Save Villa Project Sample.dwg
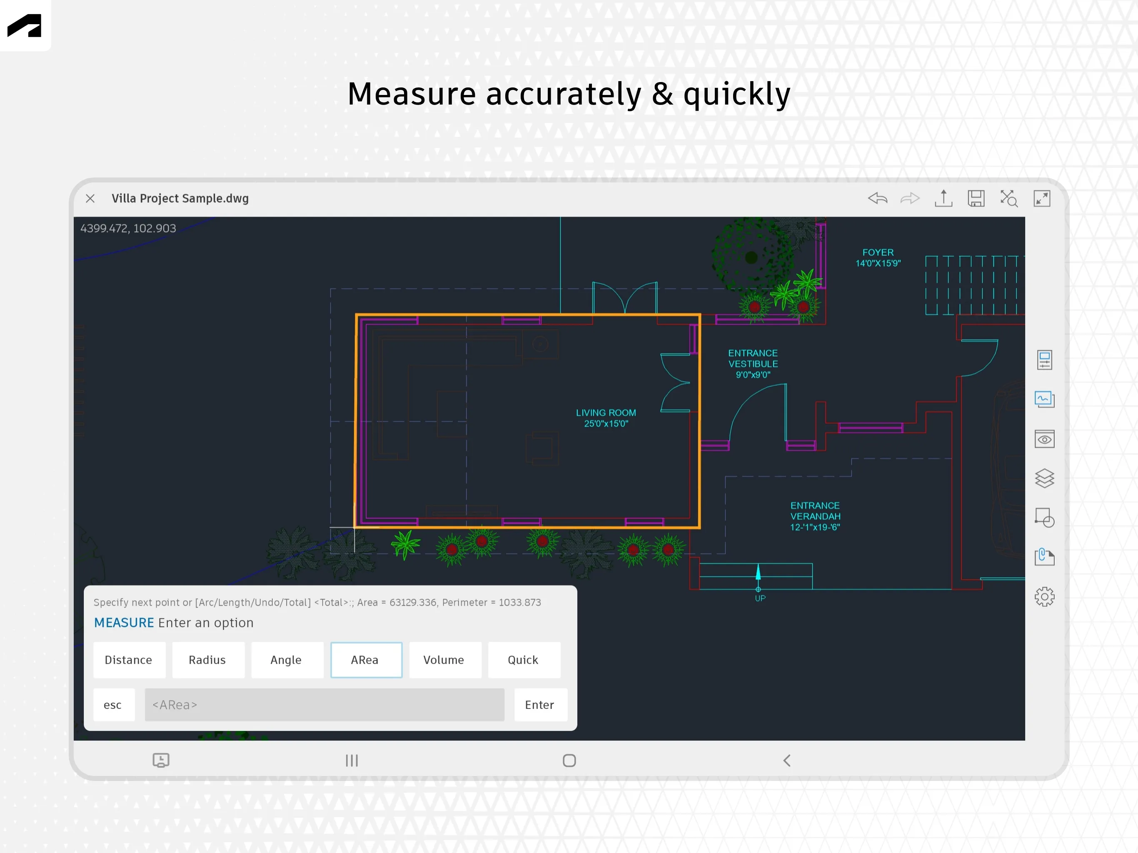 coord(976,199)
